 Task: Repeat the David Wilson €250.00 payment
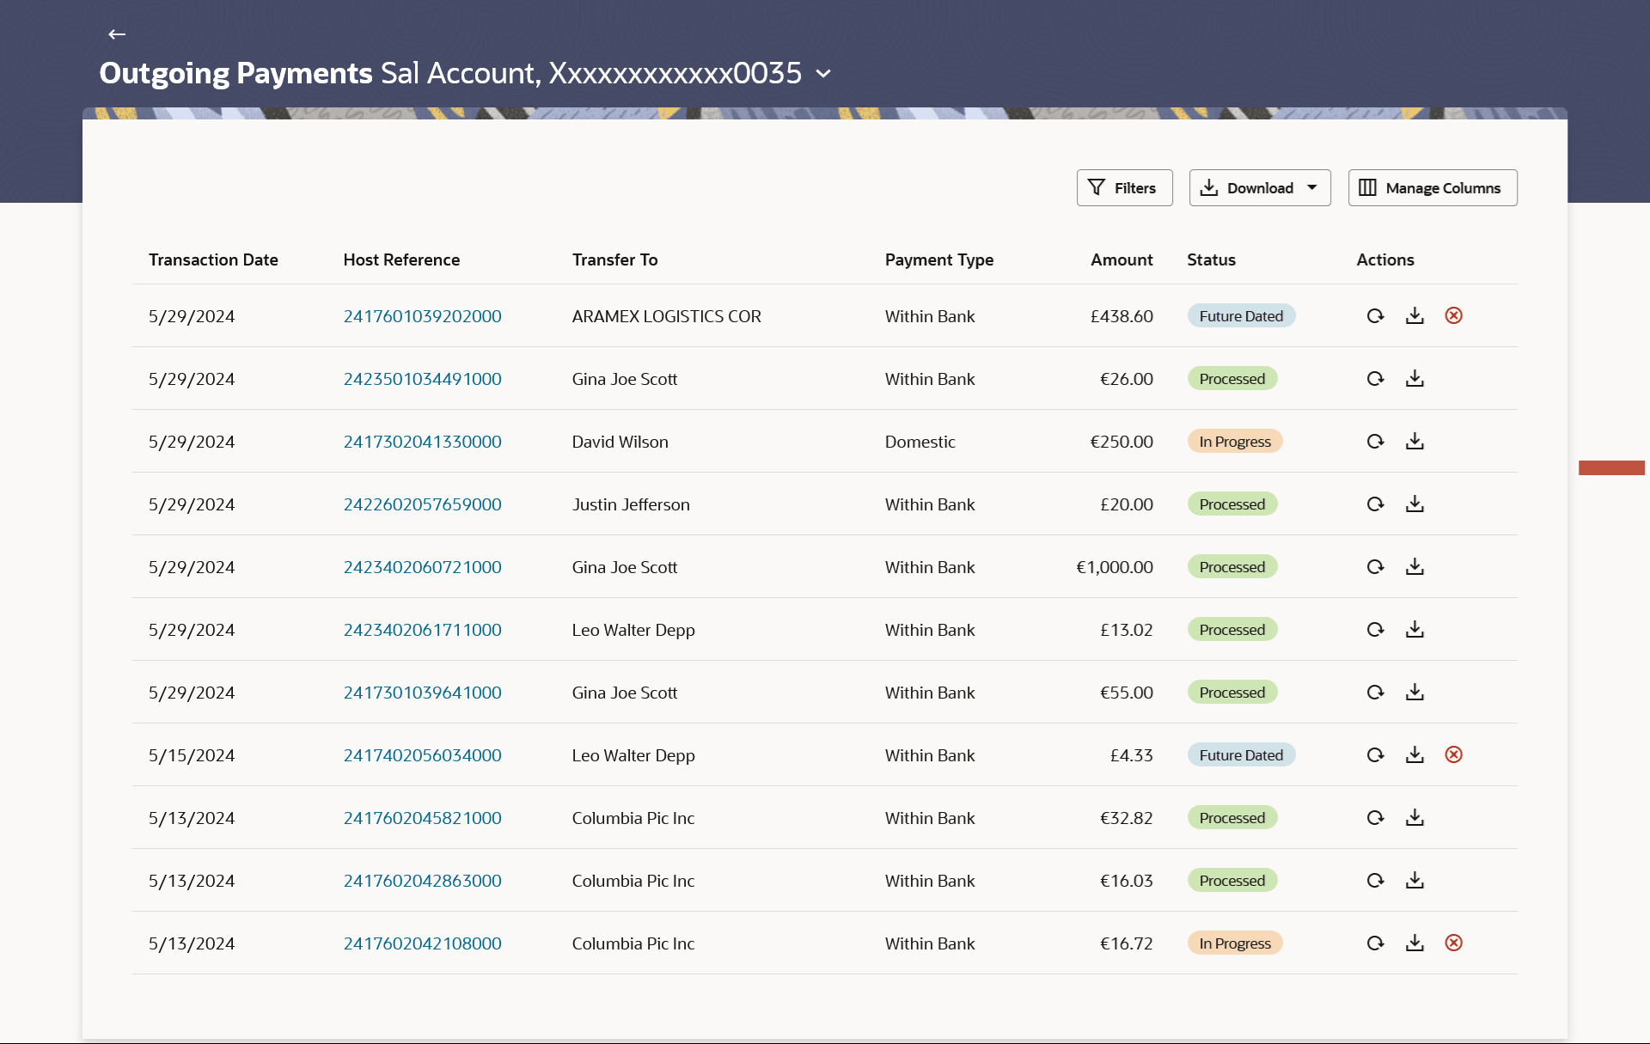click(1375, 442)
